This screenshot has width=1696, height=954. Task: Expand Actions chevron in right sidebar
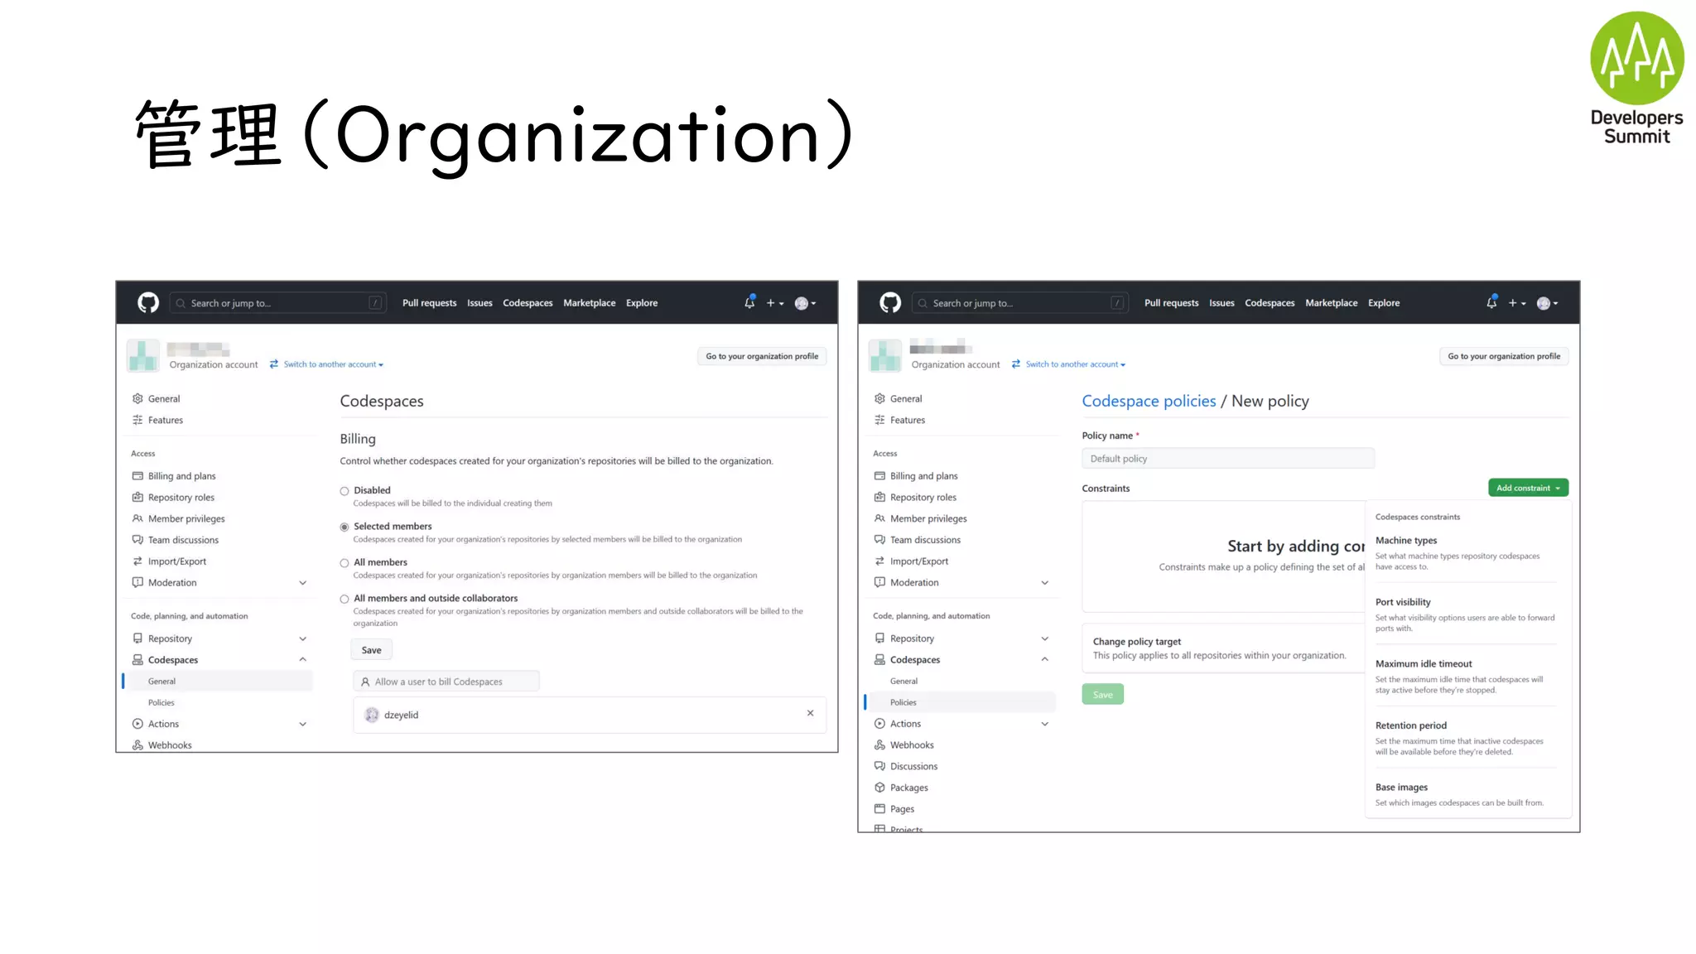(1045, 724)
